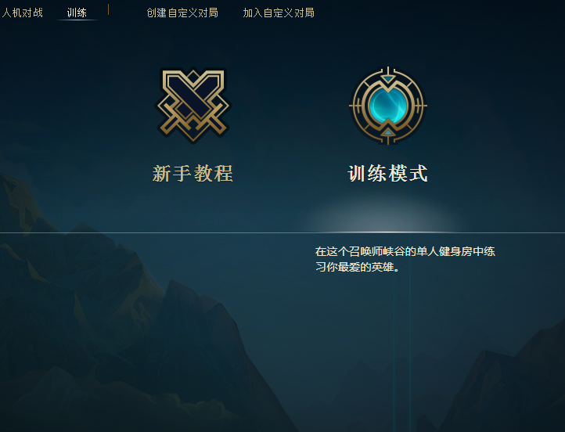The image size is (565, 432).
Task: Switch to the 人机对战 tab
Action: pos(23,13)
